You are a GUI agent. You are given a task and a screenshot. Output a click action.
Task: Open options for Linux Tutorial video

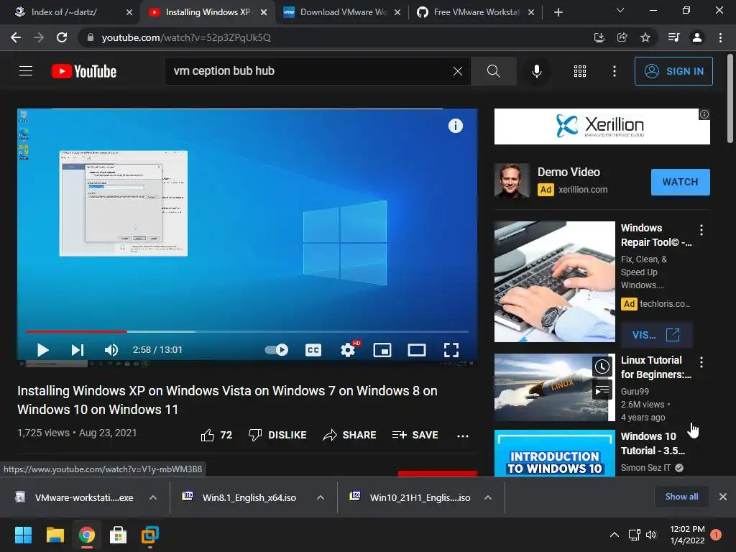pyautogui.click(x=701, y=362)
